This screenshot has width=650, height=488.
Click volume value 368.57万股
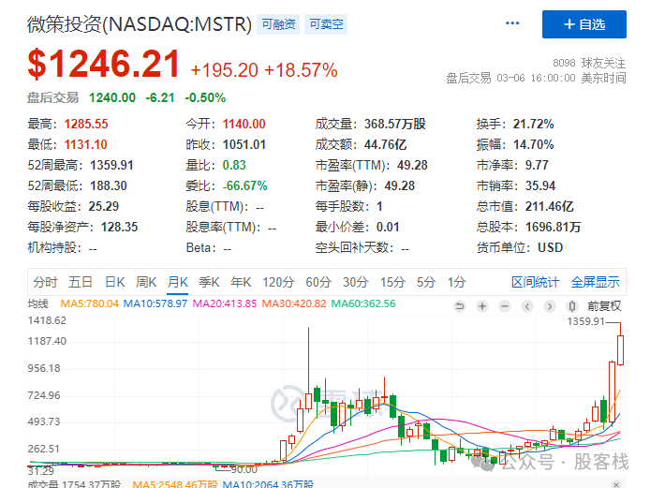coord(395,124)
